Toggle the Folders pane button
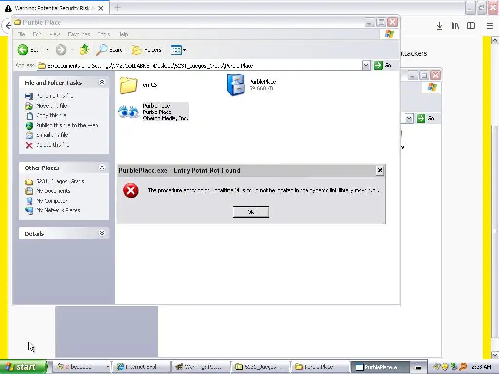 pyautogui.click(x=147, y=50)
